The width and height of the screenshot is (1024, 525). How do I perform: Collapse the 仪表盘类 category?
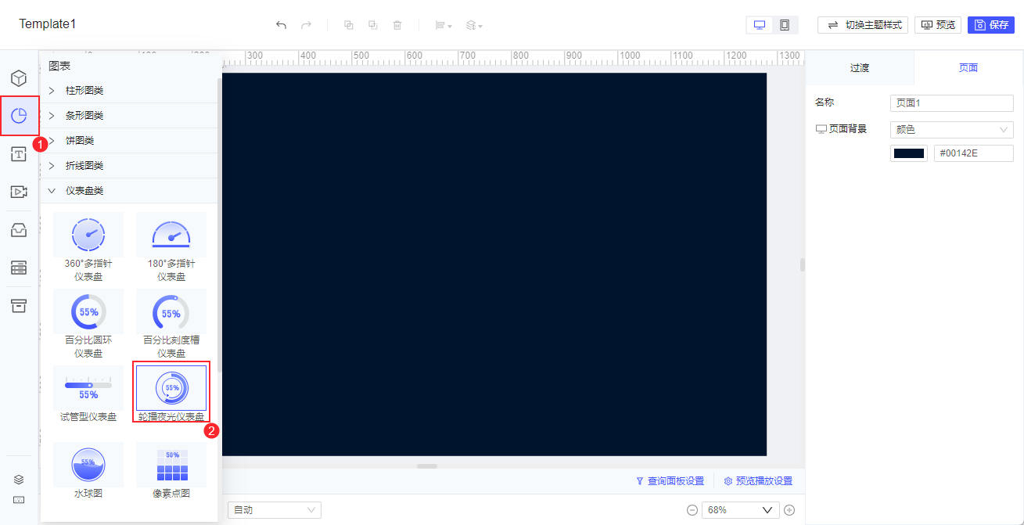[x=129, y=191]
